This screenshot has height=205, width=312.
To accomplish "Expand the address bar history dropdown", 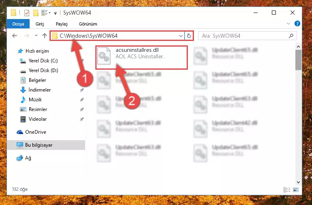I will point(181,36).
